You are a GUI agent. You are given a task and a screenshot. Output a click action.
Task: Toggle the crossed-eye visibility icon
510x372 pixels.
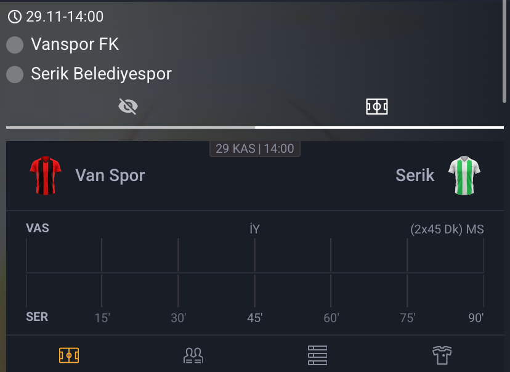(127, 105)
